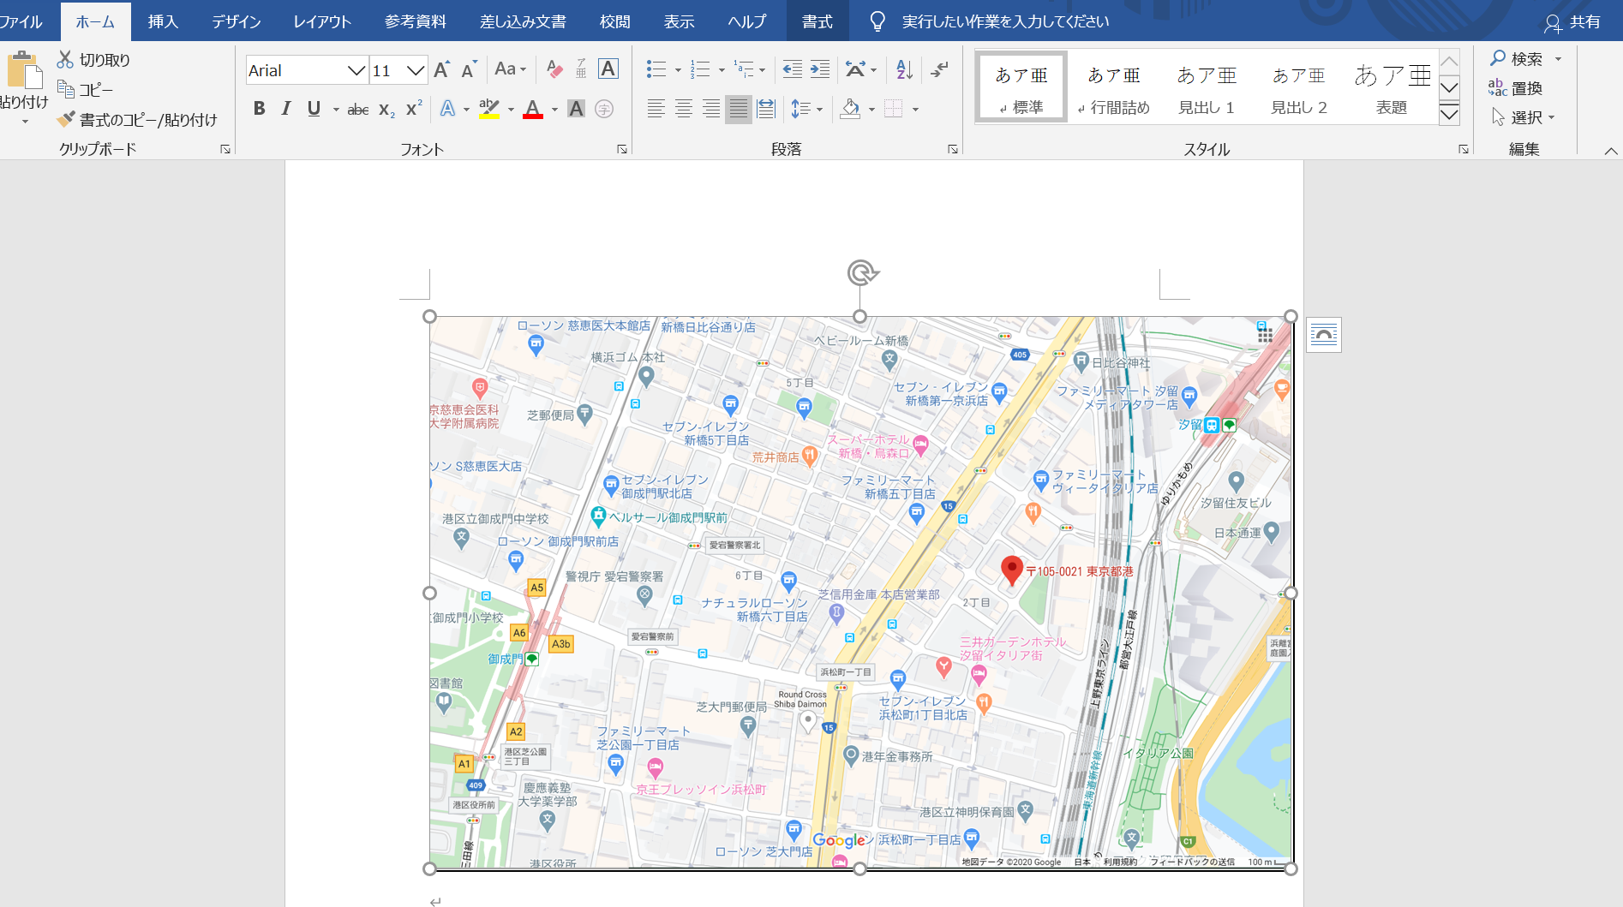The width and height of the screenshot is (1623, 907).
Task: Switch to the 挿入 ribbon tab
Action: [163, 21]
